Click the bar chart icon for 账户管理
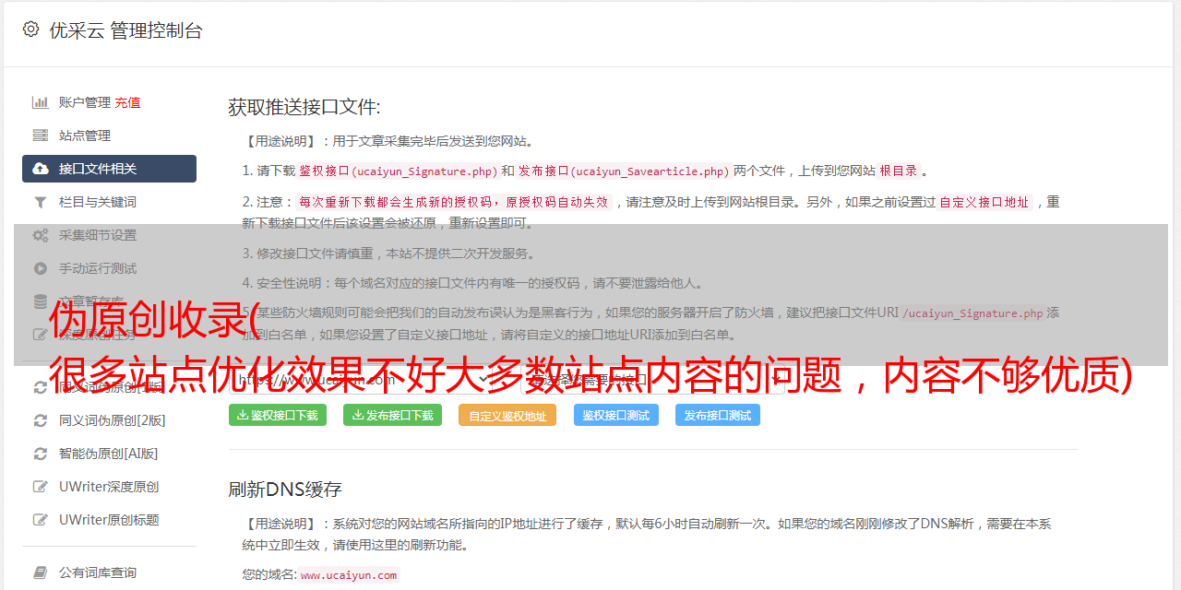1181x590 pixels. [40, 102]
